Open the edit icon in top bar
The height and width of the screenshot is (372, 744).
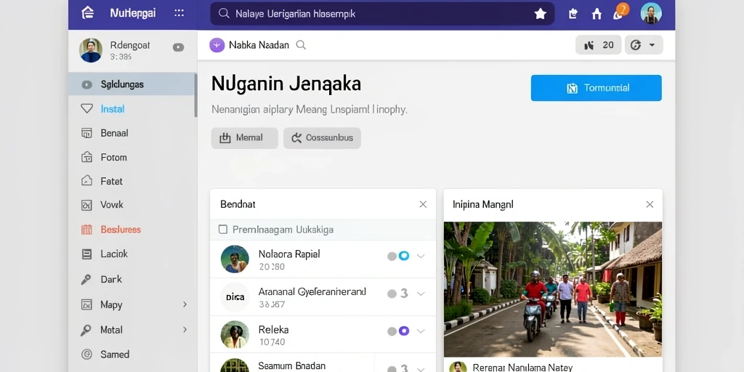[573, 14]
